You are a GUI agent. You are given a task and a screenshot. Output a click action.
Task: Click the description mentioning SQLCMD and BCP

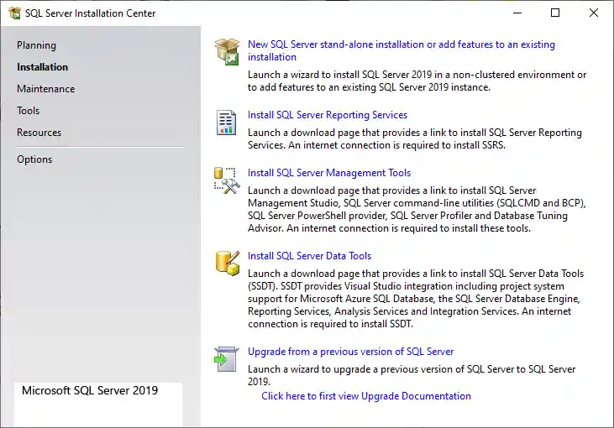417,209
